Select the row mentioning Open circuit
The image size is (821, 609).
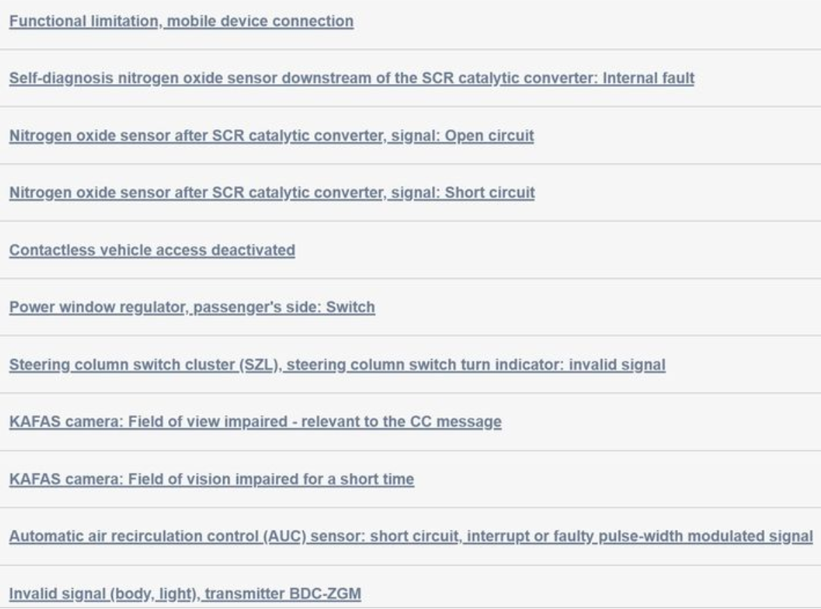(x=410, y=135)
